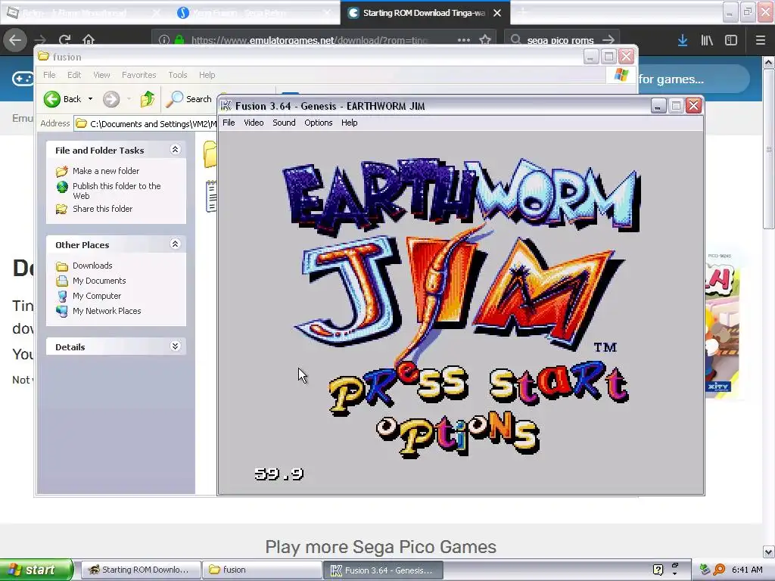Click the browser page scrollbar down arrow

click(x=768, y=551)
